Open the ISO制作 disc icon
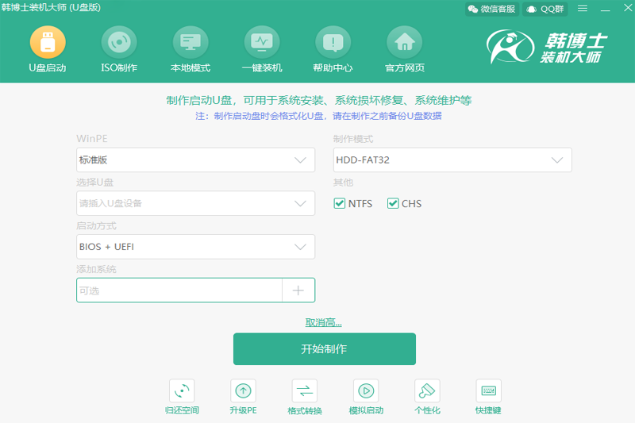The image size is (635, 423). pos(119,42)
